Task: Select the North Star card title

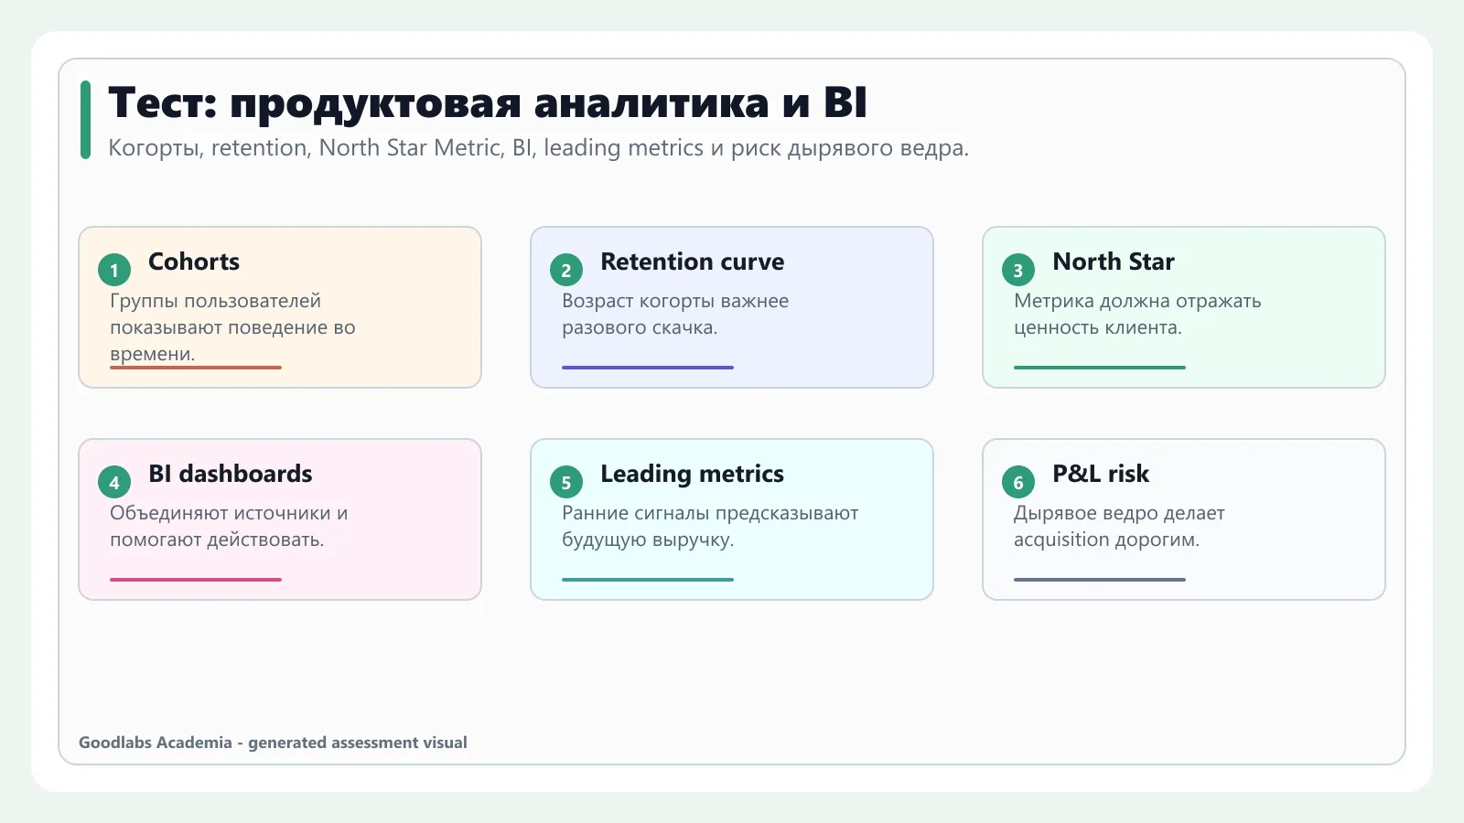Action: click(1114, 262)
